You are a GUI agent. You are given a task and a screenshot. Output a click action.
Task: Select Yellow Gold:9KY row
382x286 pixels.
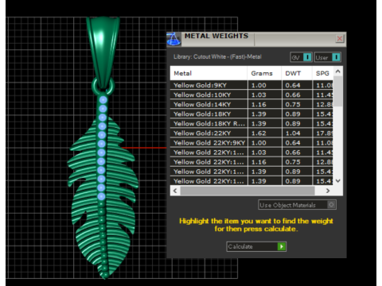251,85
